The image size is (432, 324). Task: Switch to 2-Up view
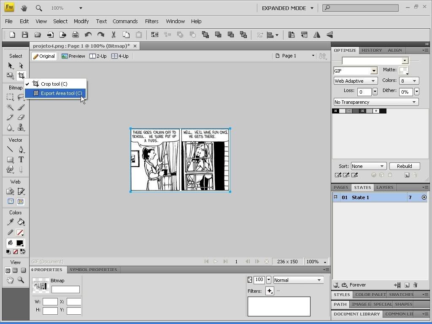pos(98,56)
